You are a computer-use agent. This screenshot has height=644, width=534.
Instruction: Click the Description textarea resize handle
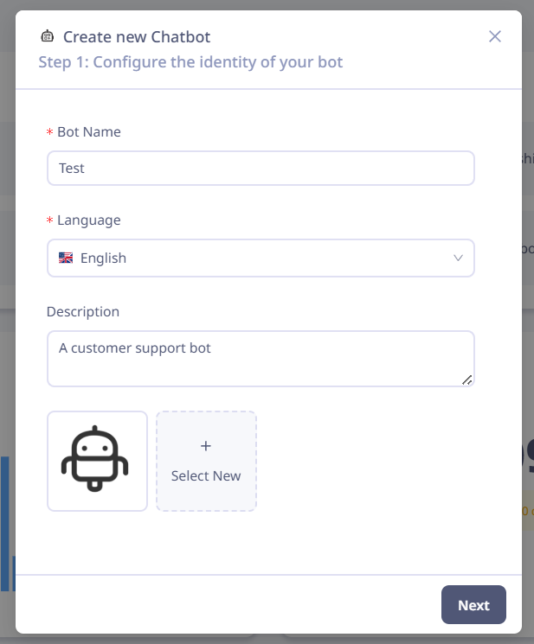[466, 379]
